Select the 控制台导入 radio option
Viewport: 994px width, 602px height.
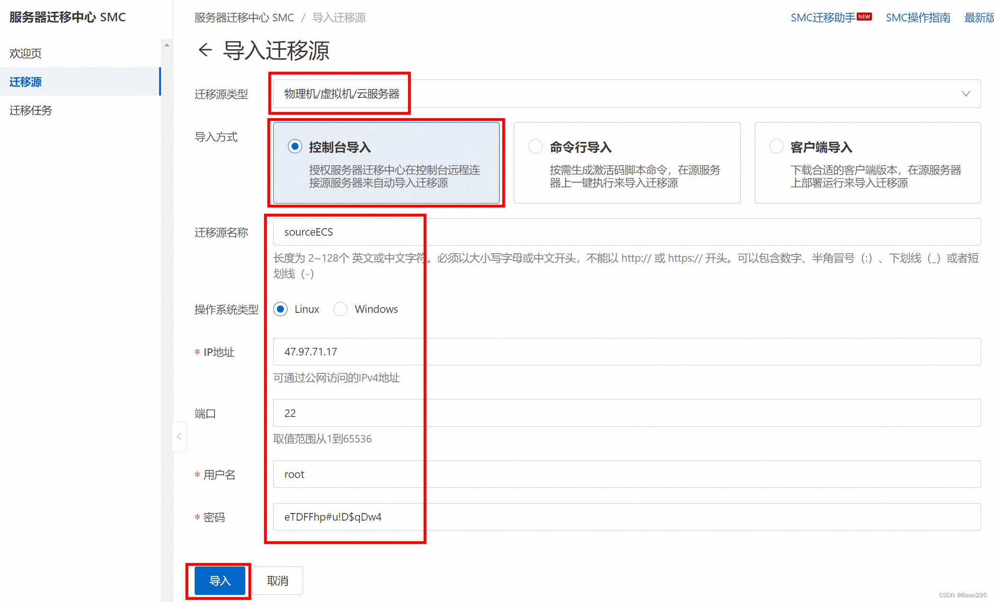coord(295,147)
